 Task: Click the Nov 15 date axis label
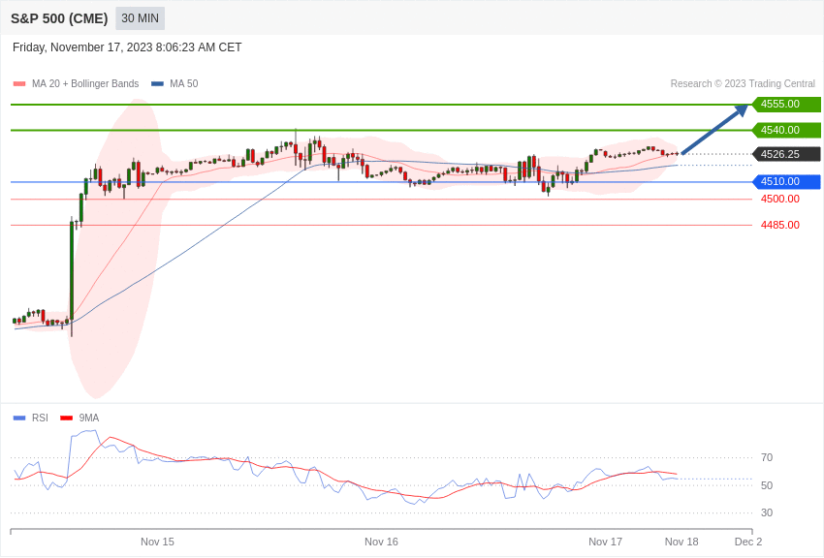157,542
